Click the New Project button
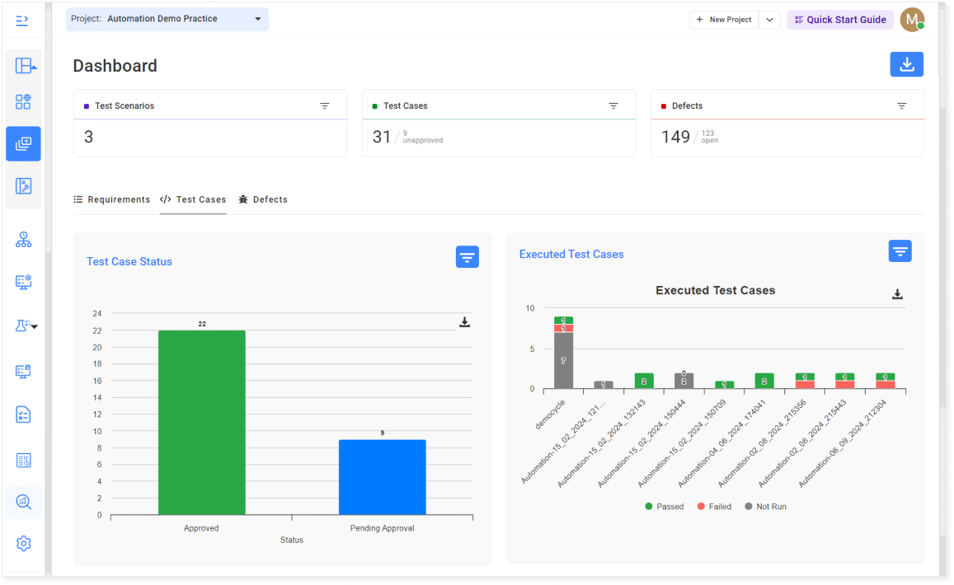The height and width of the screenshot is (585, 954). click(x=724, y=20)
